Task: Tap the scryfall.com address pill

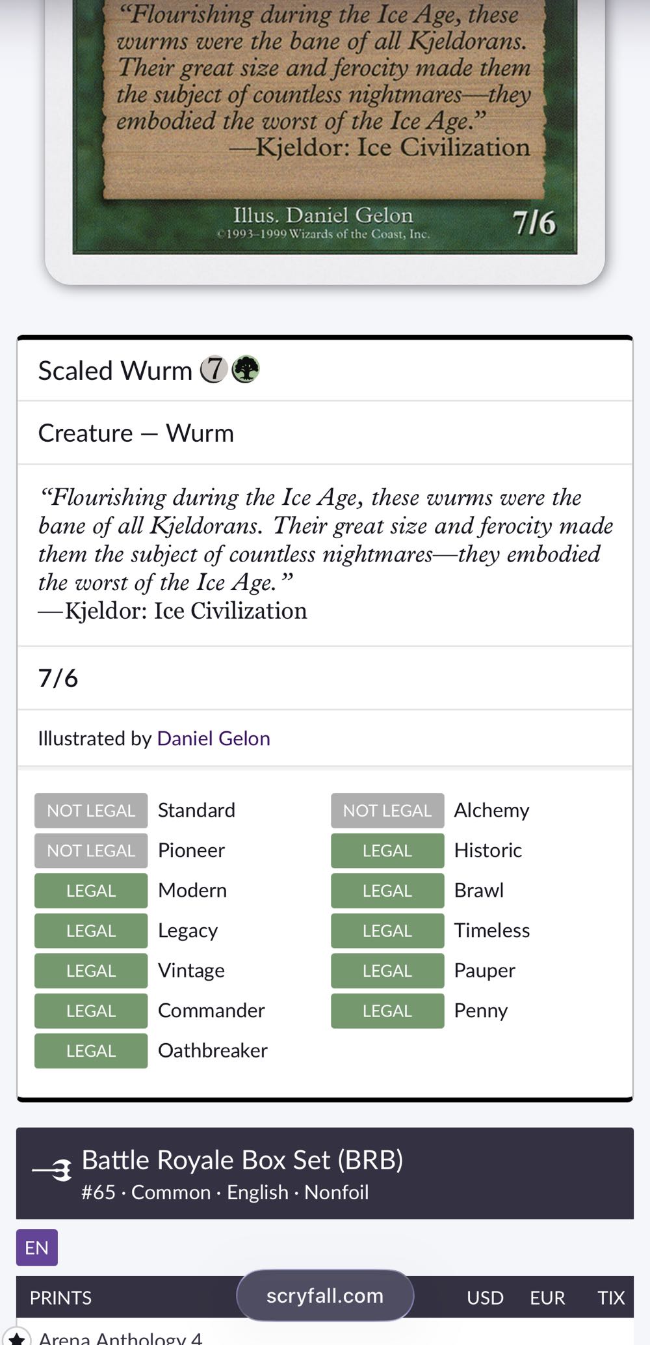Action: click(x=325, y=1296)
